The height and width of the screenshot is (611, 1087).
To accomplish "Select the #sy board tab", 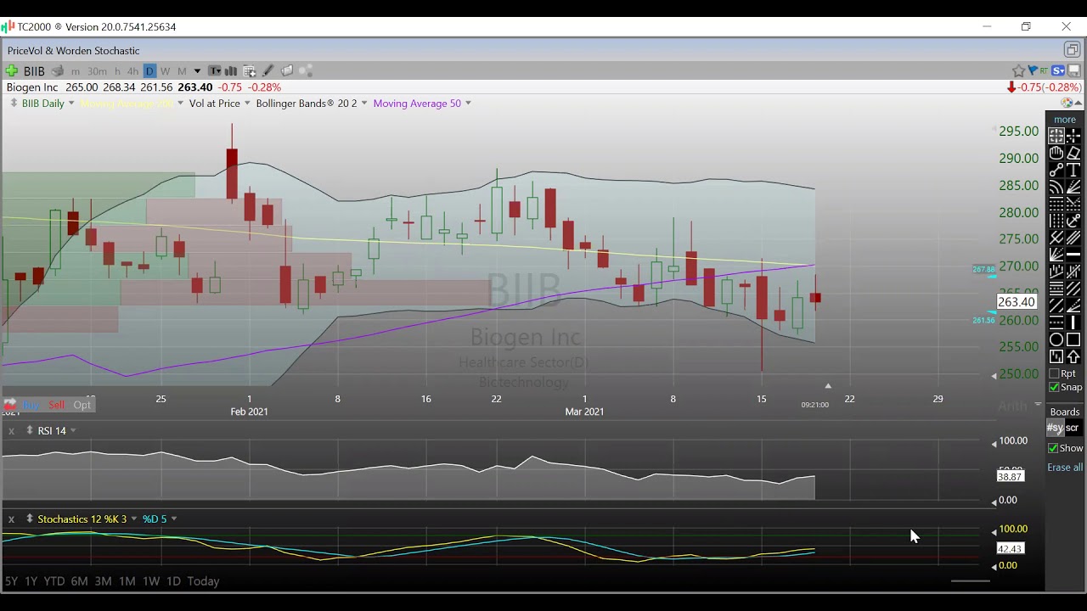I will [1055, 428].
